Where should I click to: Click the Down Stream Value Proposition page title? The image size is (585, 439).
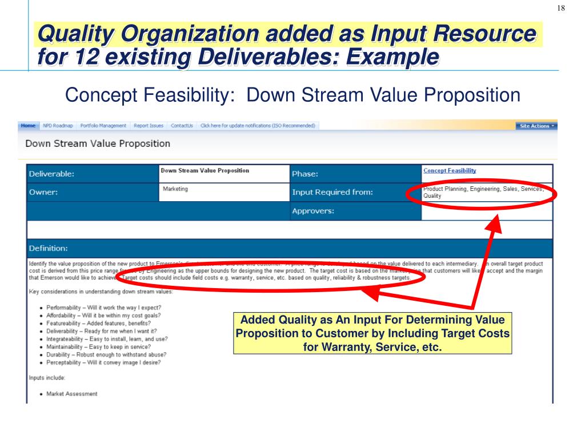[98, 143]
